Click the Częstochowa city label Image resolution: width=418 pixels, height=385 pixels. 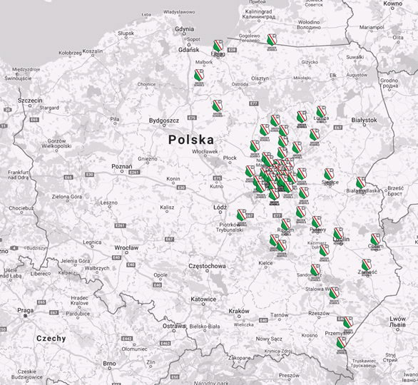coord(207,266)
